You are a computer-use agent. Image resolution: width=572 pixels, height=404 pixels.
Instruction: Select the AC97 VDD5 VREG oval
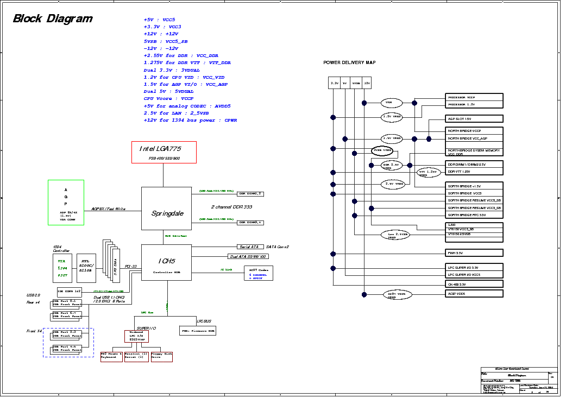pos(397,294)
